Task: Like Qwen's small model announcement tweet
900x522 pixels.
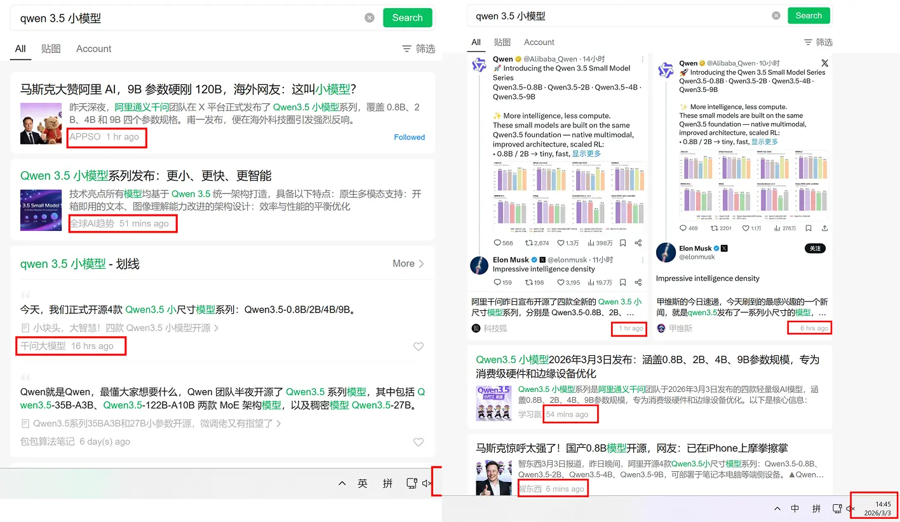Action: [x=561, y=243]
